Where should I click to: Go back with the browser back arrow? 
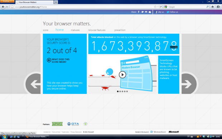[3, 7]
